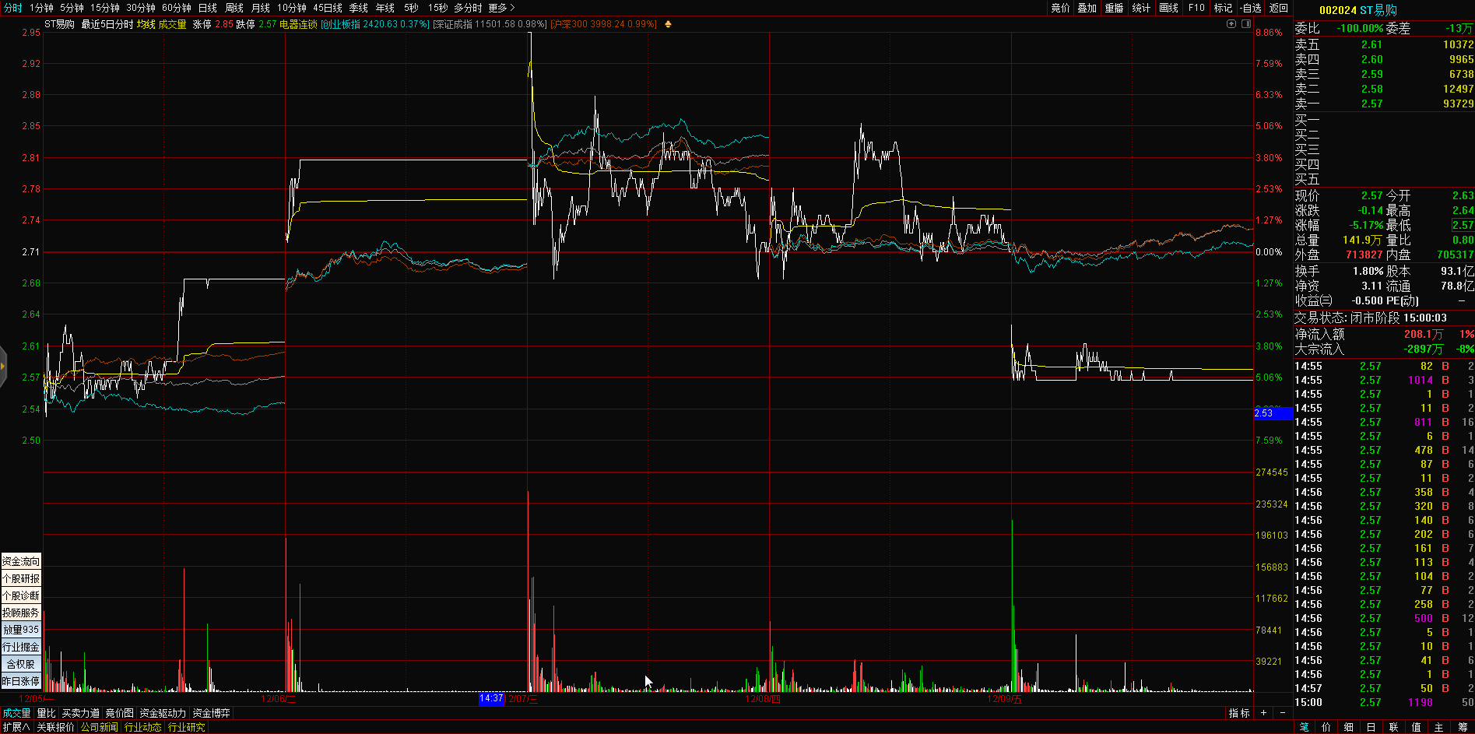Toggle 自选 watchlist for this stock
The image size is (1475, 734).
pos(1250,8)
